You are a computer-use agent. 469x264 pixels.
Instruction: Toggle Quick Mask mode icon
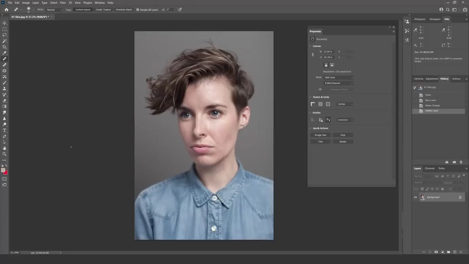[5, 179]
